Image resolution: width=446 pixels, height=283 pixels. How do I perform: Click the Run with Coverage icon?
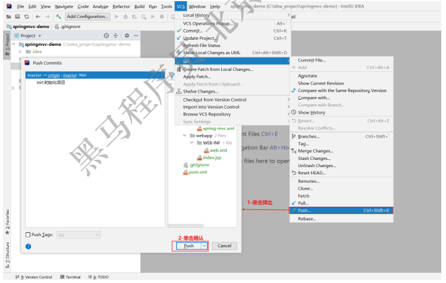point(134,17)
